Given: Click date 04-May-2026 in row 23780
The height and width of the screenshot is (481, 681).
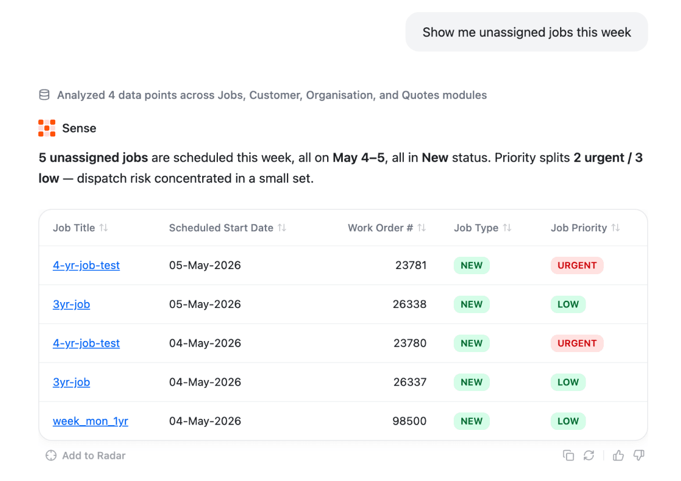Looking at the screenshot, I should tap(205, 343).
